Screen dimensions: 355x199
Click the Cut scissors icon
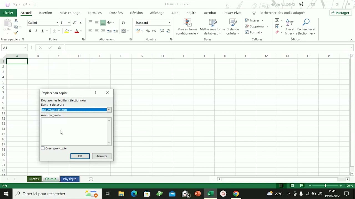pos(16,21)
